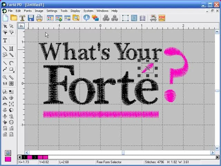The image size is (221, 166).
Task: Toggle the design view button above magenta swatch
Action: [8, 153]
